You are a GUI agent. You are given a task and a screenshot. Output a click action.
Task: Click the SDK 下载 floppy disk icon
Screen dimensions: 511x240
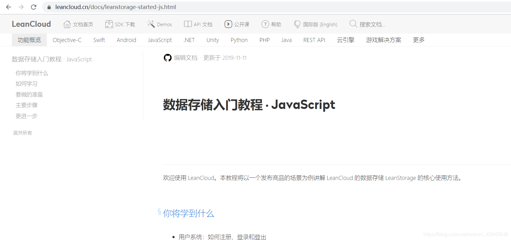click(x=109, y=24)
